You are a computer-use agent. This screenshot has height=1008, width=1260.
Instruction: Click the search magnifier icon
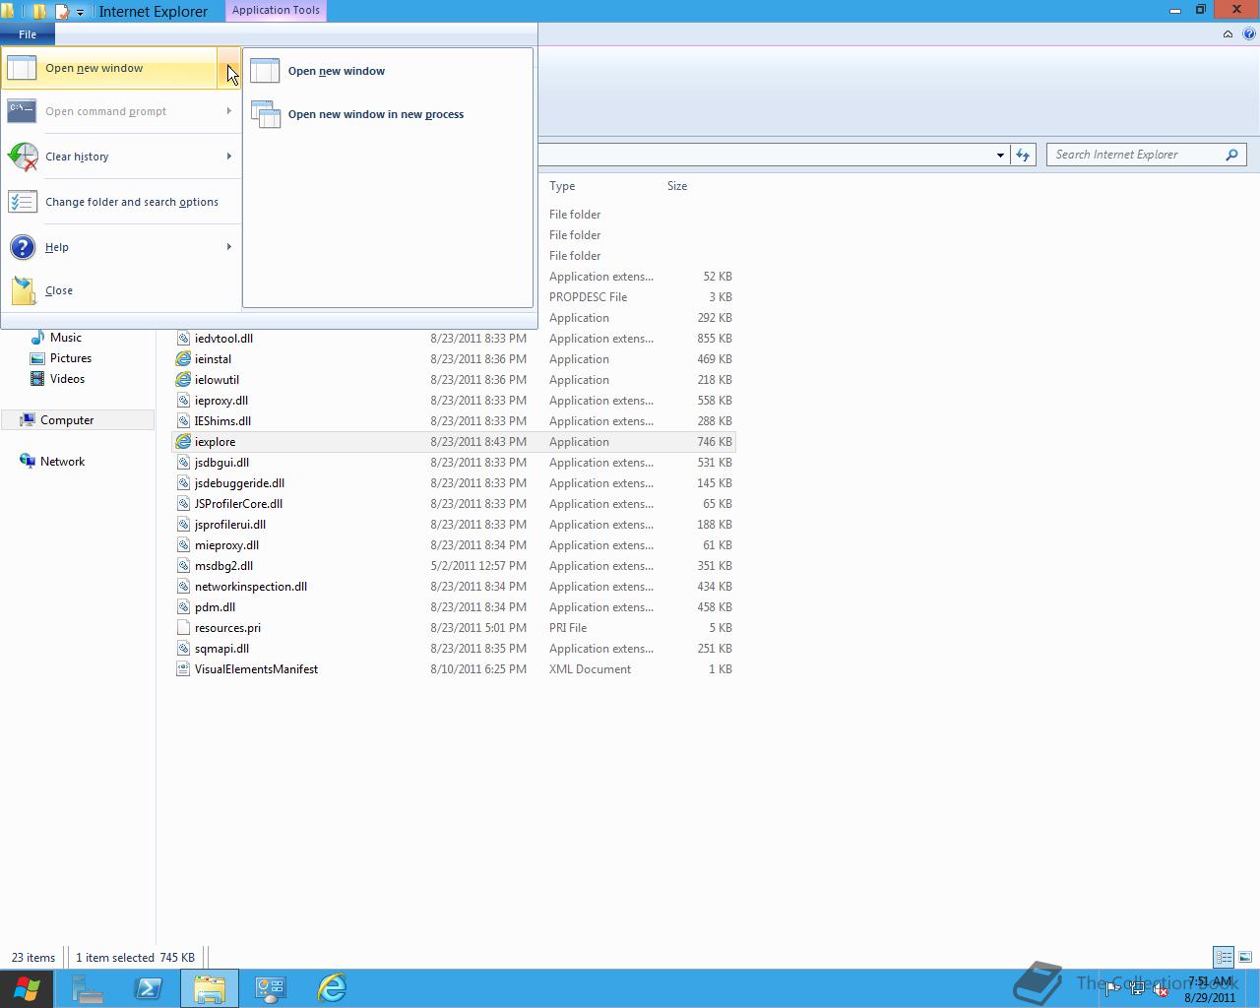click(x=1231, y=155)
